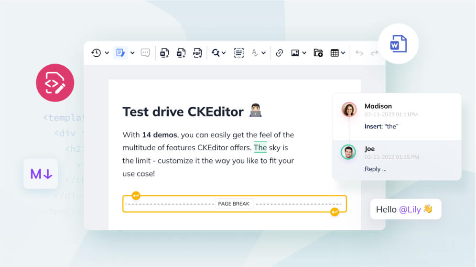
Task: Click the export to Word icon
Action: click(181, 53)
